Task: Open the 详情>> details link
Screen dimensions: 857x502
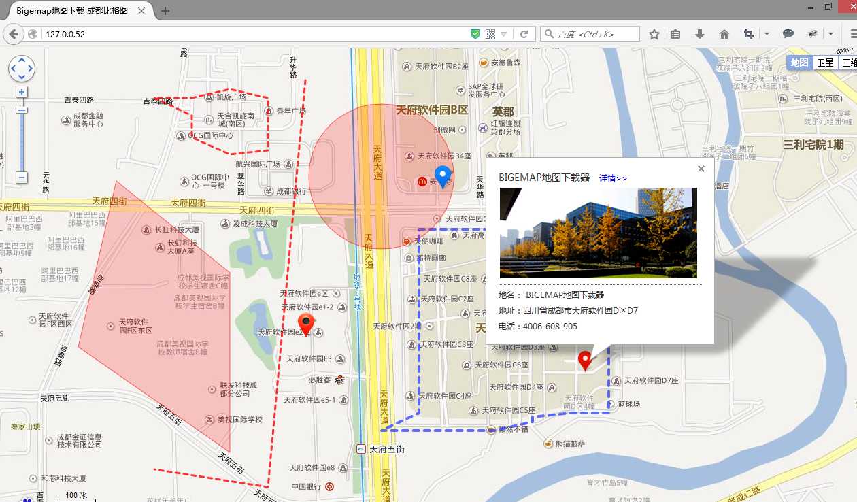Action: pyautogui.click(x=613, y=178)
